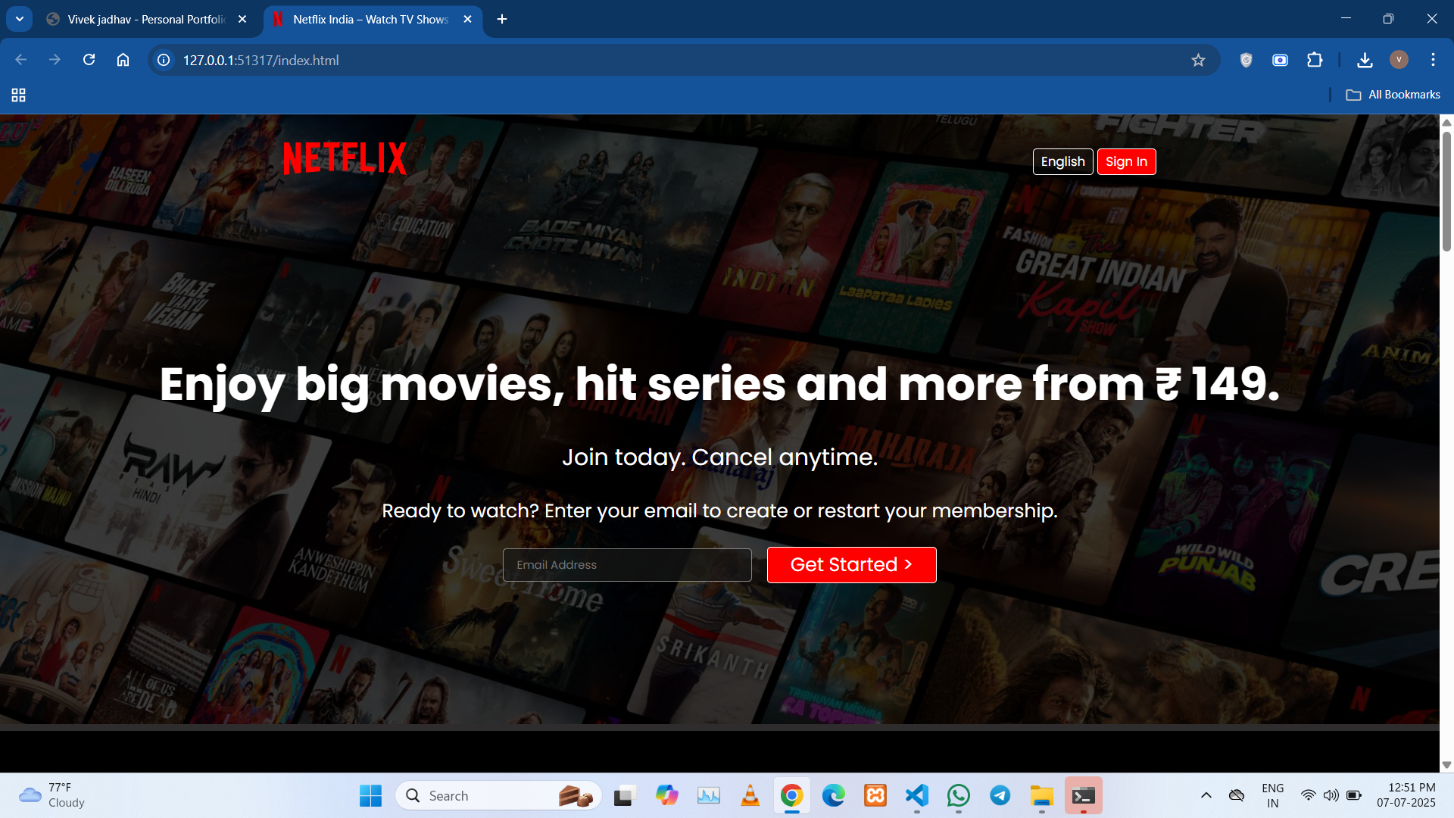Open the English language selector

(1062, 161)
